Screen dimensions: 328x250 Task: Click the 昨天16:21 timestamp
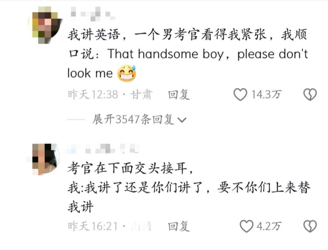tap(93, 227)
